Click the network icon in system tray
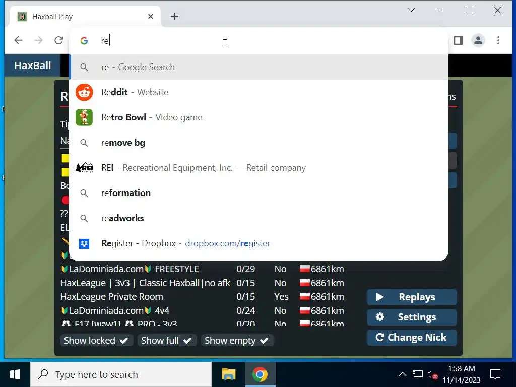Viewport: 516px width, 387px height. click(418, 374)
